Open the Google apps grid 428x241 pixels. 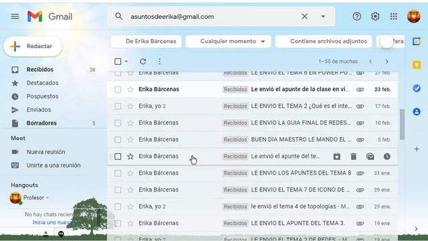pyautogui.click(x=394, y=16)
